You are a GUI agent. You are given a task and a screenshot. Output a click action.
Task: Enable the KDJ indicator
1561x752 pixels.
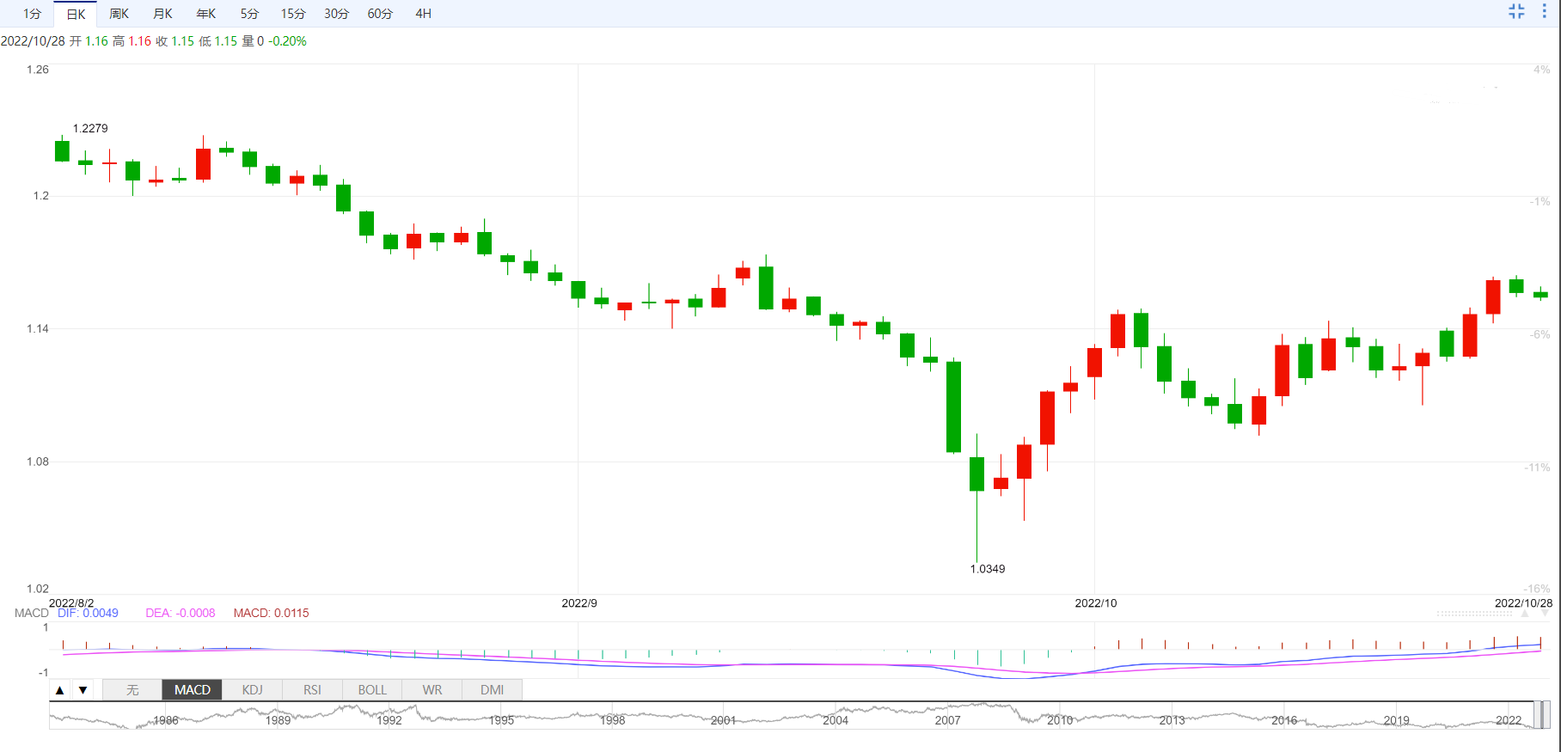pyautogui.click(x=252, y=689)
